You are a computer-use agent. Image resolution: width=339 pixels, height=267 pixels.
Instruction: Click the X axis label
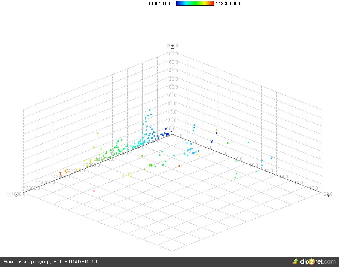[16, 196]
